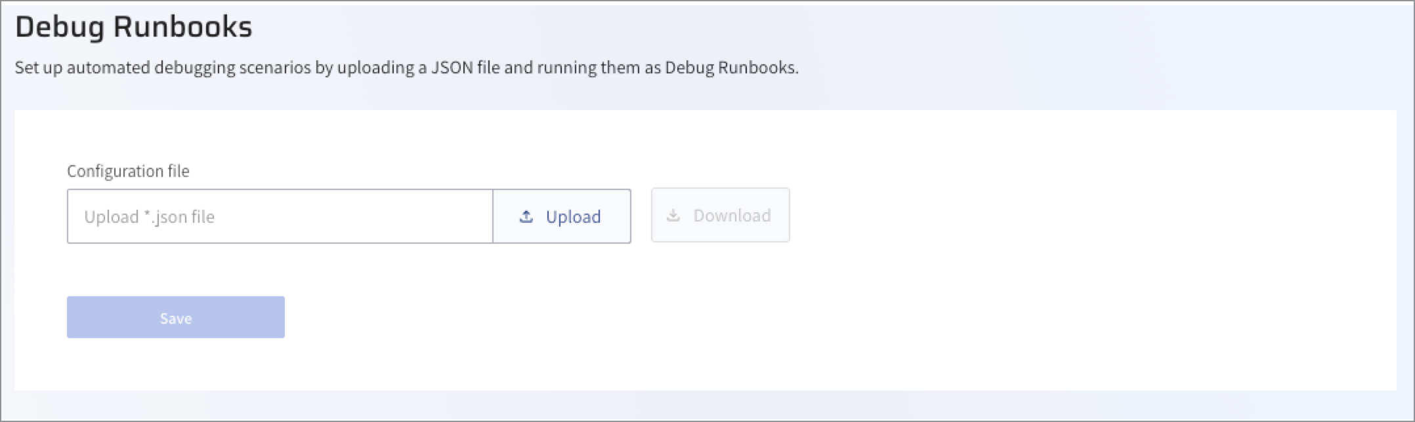Screen dimensions: 1415x422
Task: Click the 'Save' text on the blue button
Action: [x=176, y=318]
